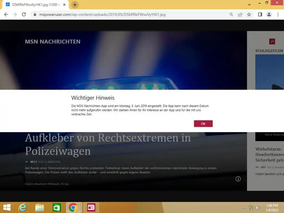This screenshot has height=213, width=284.
Task: Click the circled info icon in image
Action: point(238,179)
